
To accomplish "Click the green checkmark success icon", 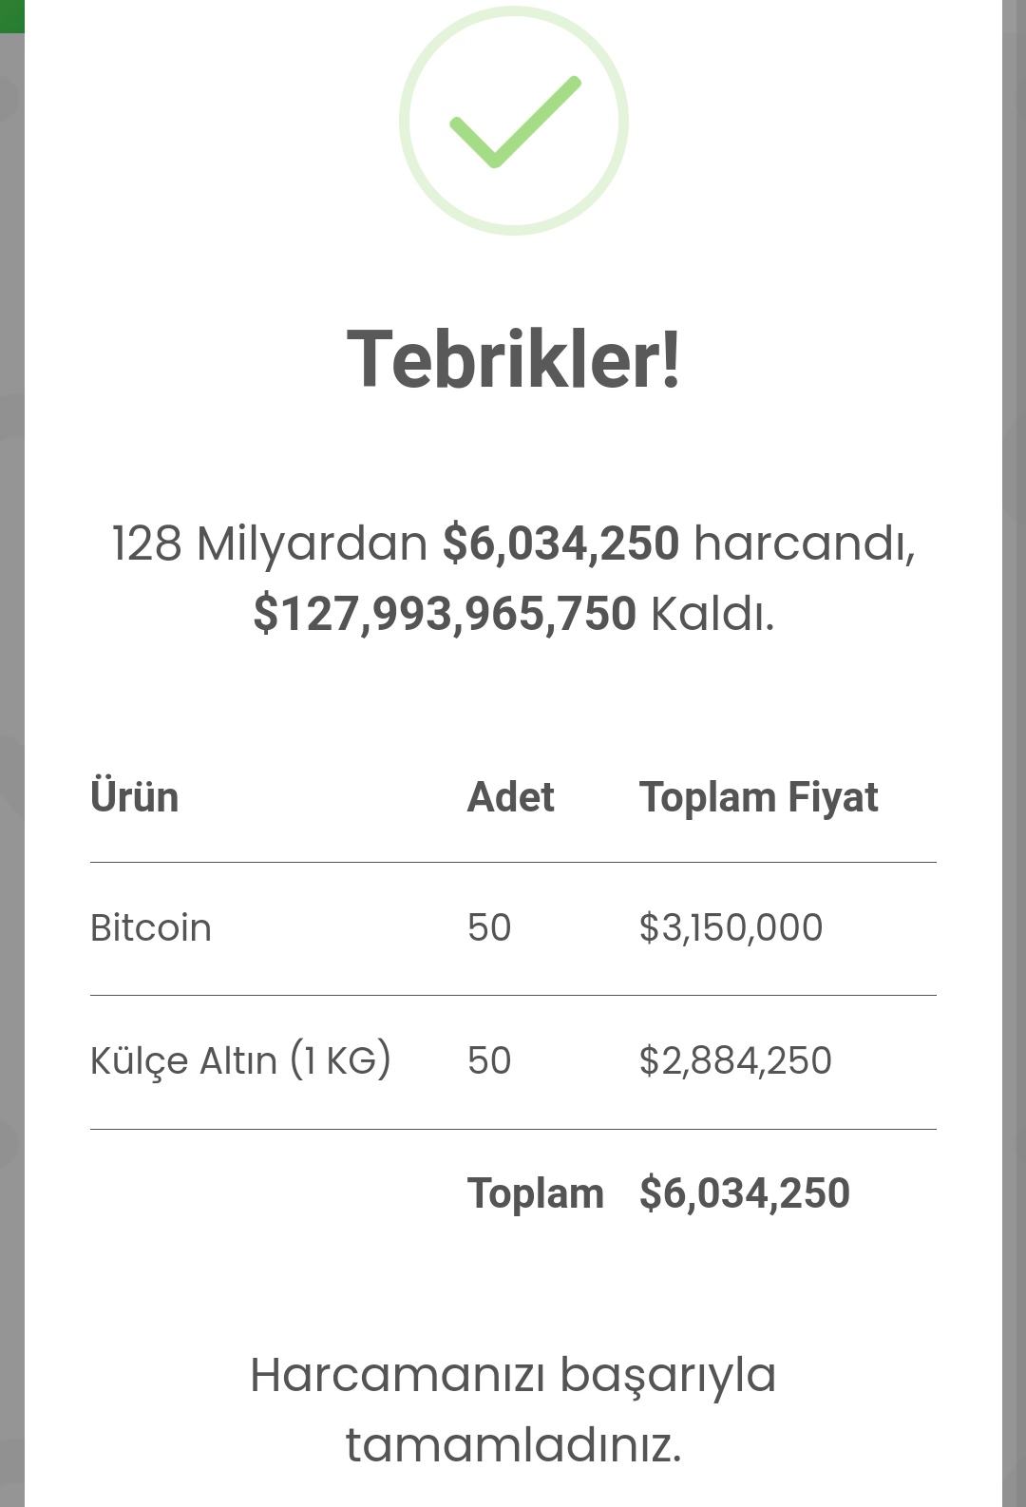I will [x=514, y=121].
